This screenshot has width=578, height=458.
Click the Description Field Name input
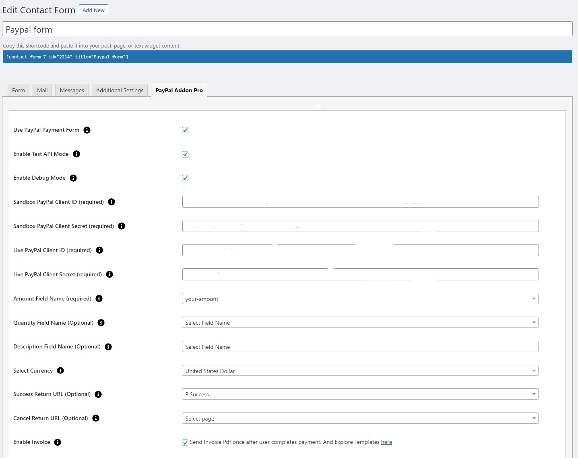pyautogui.click(x=360, y=347)
